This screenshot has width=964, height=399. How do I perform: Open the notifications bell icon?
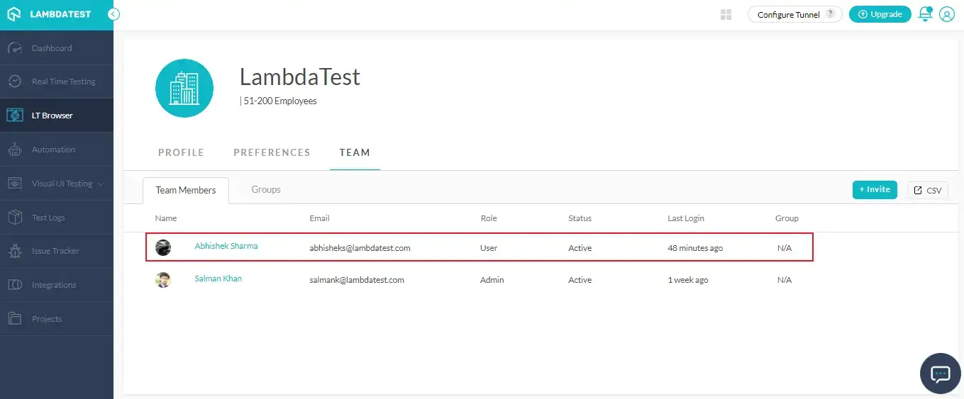(x=925, y=14)
